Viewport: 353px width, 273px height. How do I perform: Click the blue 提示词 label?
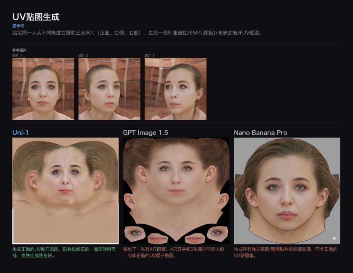pyautogui.click(x=18, y=26)
